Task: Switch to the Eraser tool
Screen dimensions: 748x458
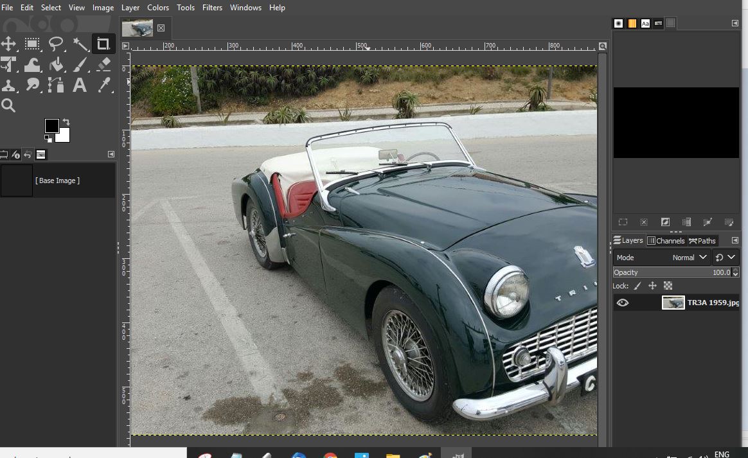Action: tap(103, 64)
